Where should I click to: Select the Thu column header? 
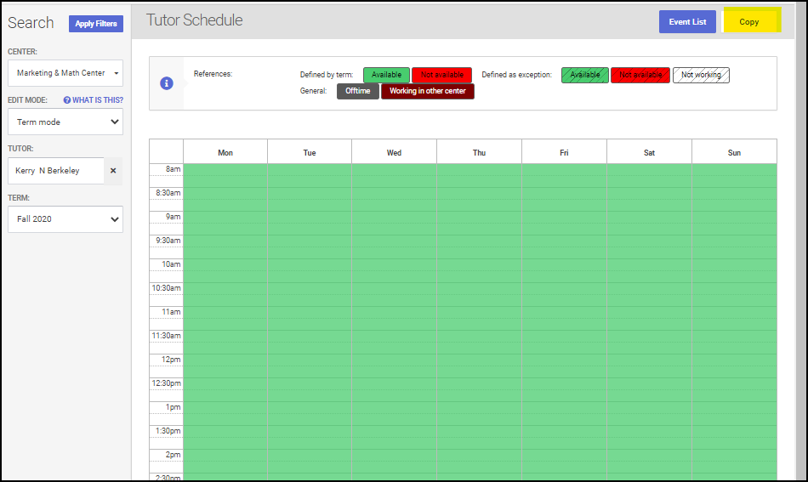click(x=479, y=152)
